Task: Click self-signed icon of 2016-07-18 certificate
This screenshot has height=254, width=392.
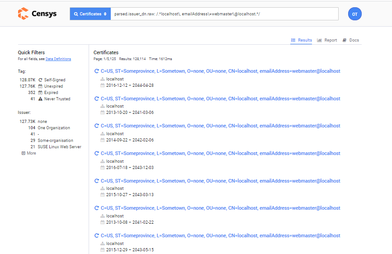Action: (96, 153)
